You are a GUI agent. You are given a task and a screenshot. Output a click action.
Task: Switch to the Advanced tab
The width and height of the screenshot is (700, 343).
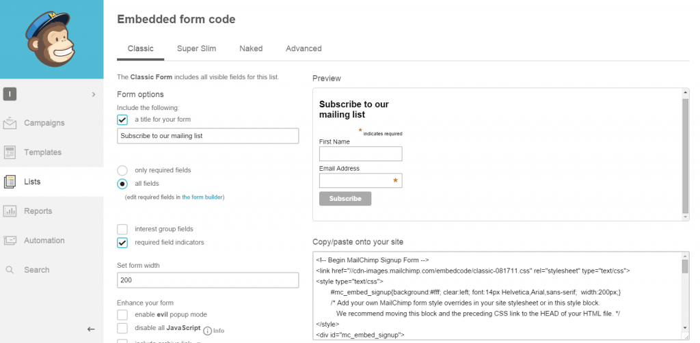[x=304, y=49]
